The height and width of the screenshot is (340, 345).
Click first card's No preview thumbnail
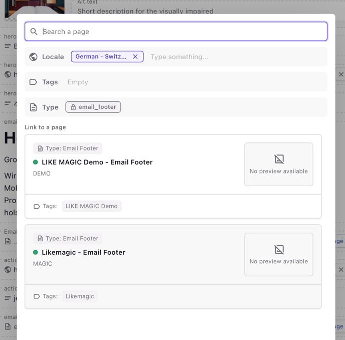pyautogui.click(x=278, y=164)
